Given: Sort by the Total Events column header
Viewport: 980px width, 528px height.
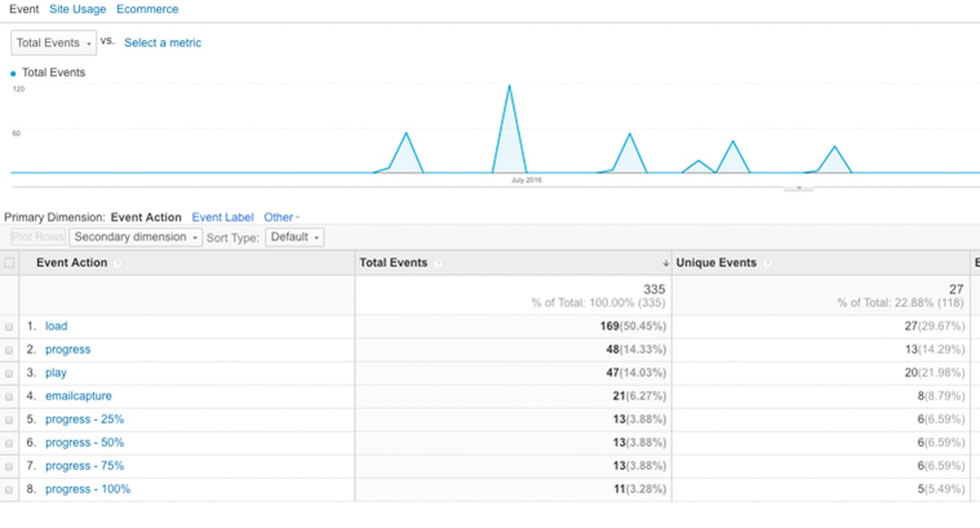Looking at the screenshot, I should (394, 263).
